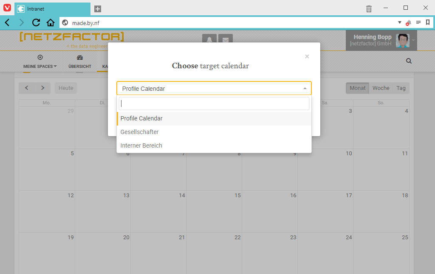This screenshot has height=274, width=435.
Task: Click the back navigation arrow
Action: tap(7, 23)
